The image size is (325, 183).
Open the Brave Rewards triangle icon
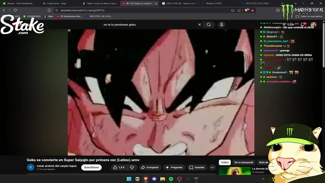click(x=252, y=10)
